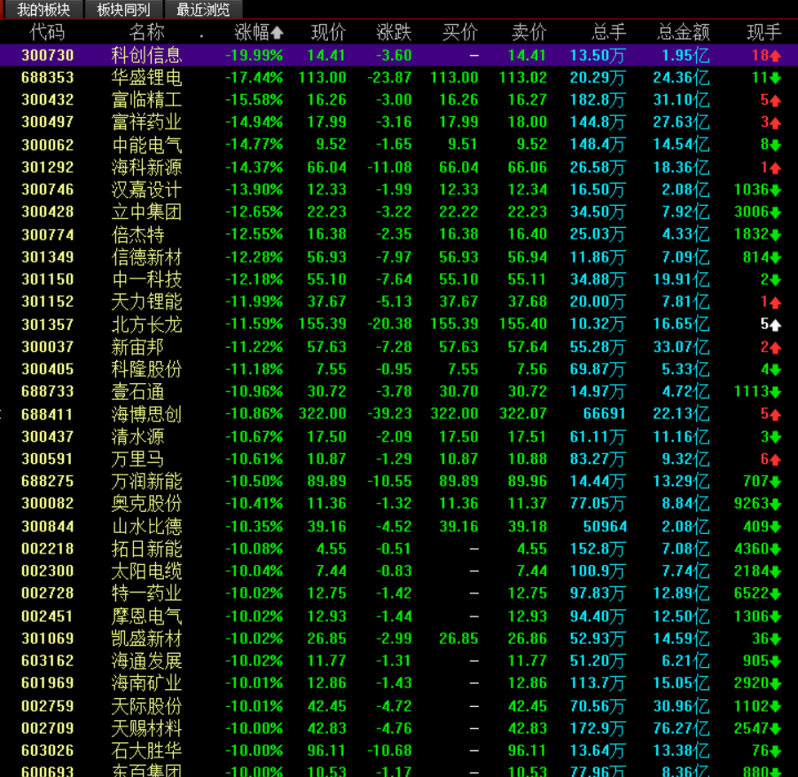798x777 pixels.
Task: Click stock name 摩恩电气
Action: point(146,616)
